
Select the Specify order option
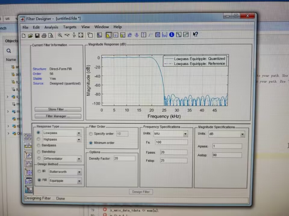tap(91, 134)
